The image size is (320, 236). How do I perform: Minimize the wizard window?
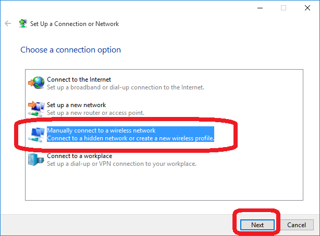[260, 8]
